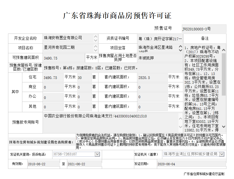Select the 有效期 start date 2018-06-22

(x=43, y=164)
